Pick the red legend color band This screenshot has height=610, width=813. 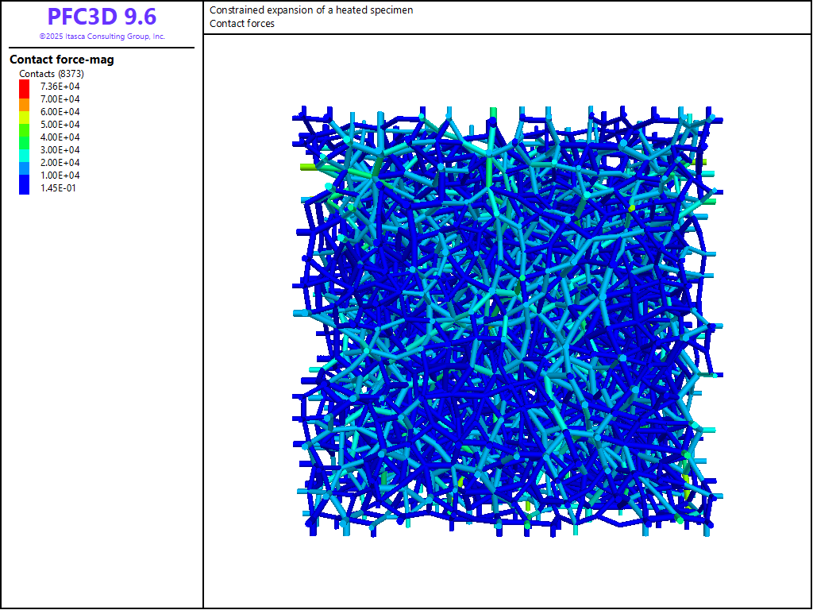(25, 86)
